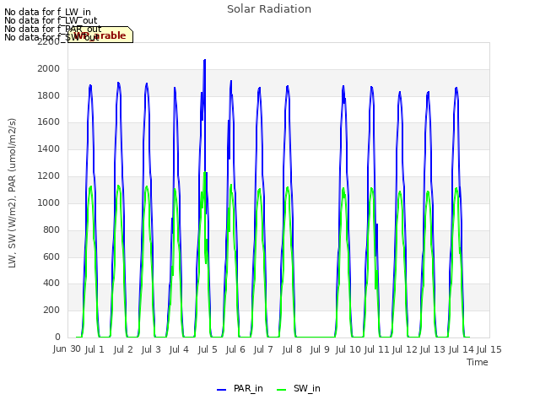Viewport: 540px width, 405px height.
Task: Click the Time x-axis title
Action: click(x=478, y=362)
